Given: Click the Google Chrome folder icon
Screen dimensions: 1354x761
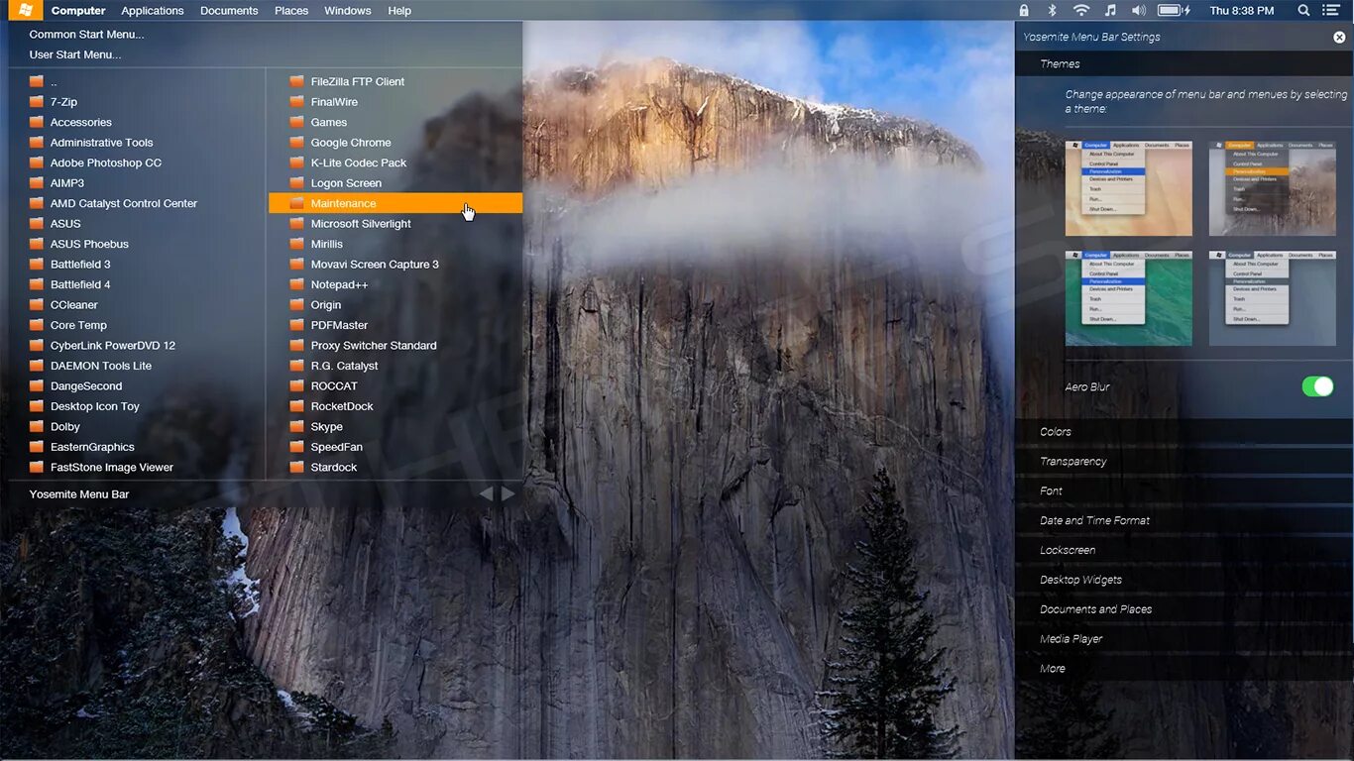Looking at the screenshot, I should click(x=296, y=142).
